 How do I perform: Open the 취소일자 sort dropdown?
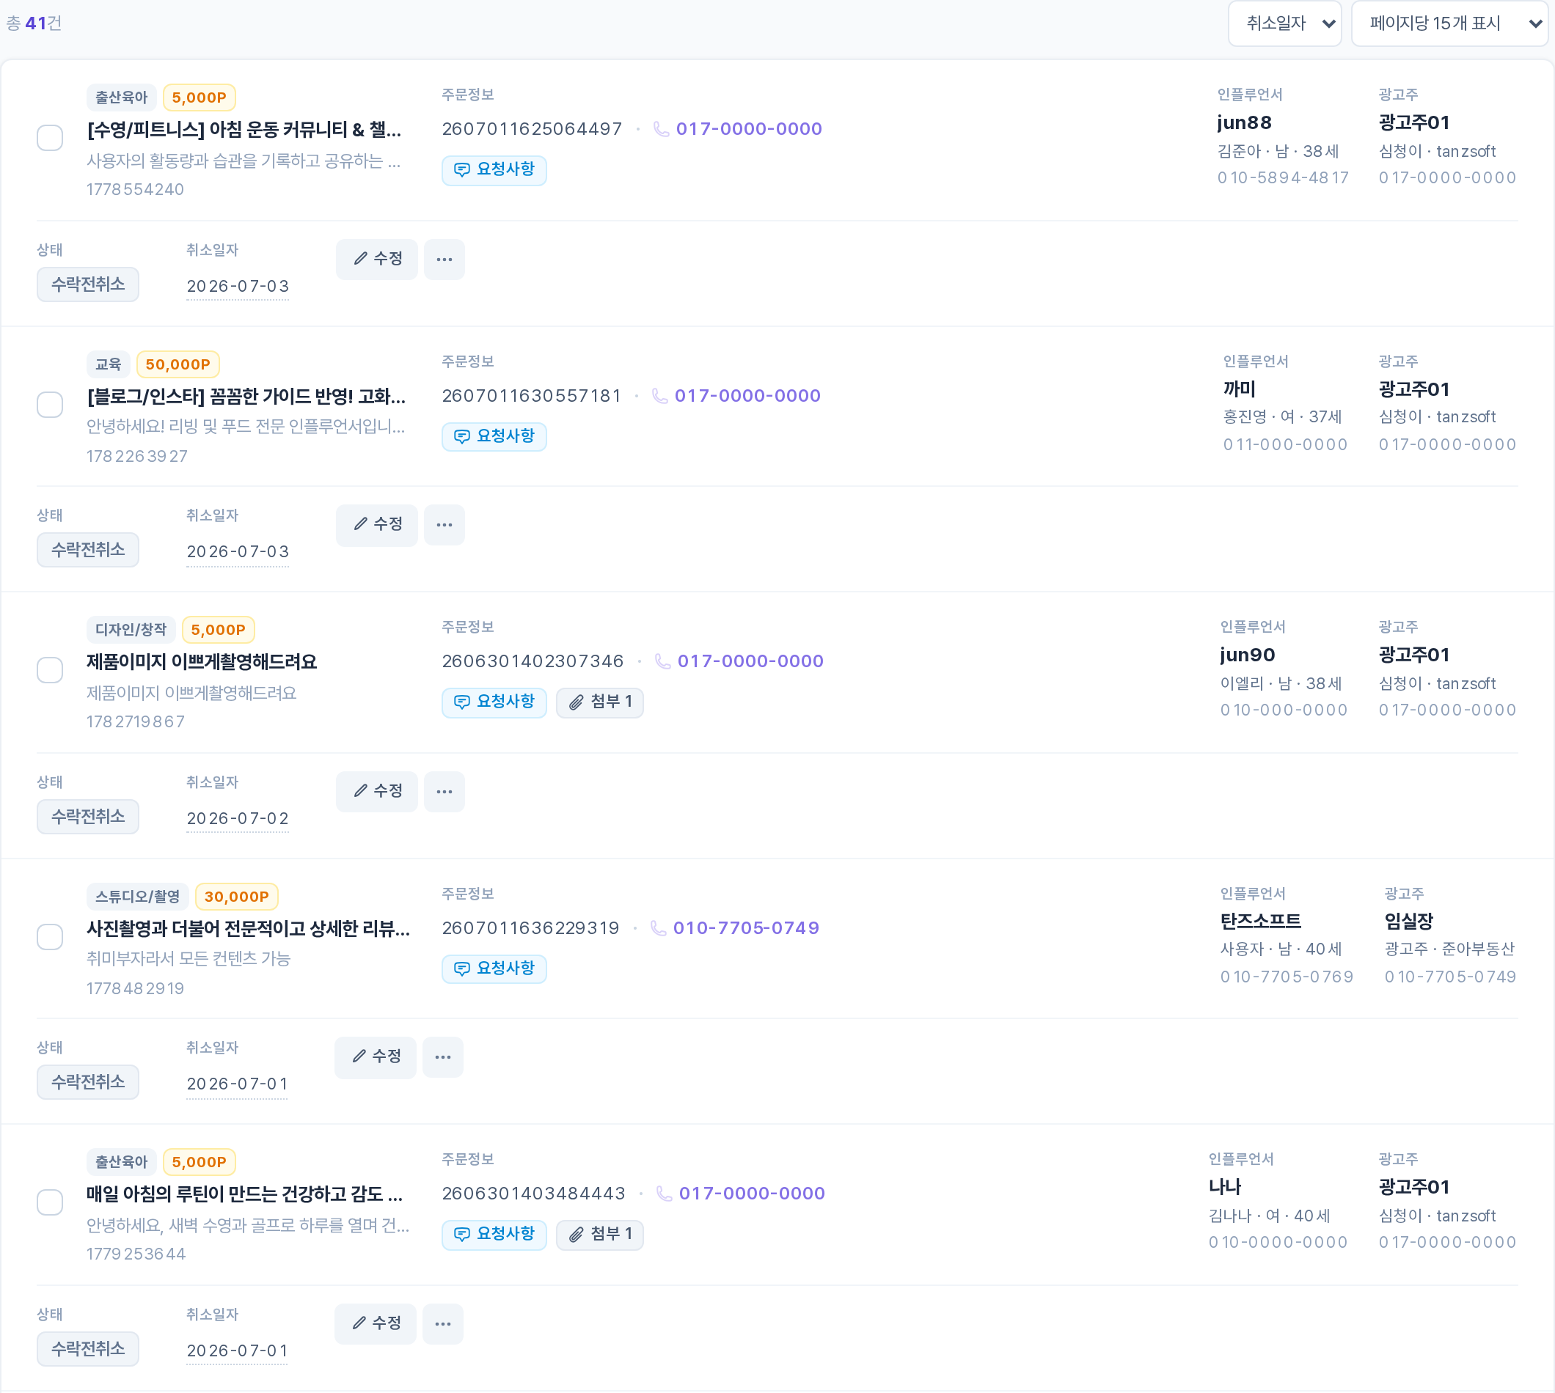tap(1284, 23)
